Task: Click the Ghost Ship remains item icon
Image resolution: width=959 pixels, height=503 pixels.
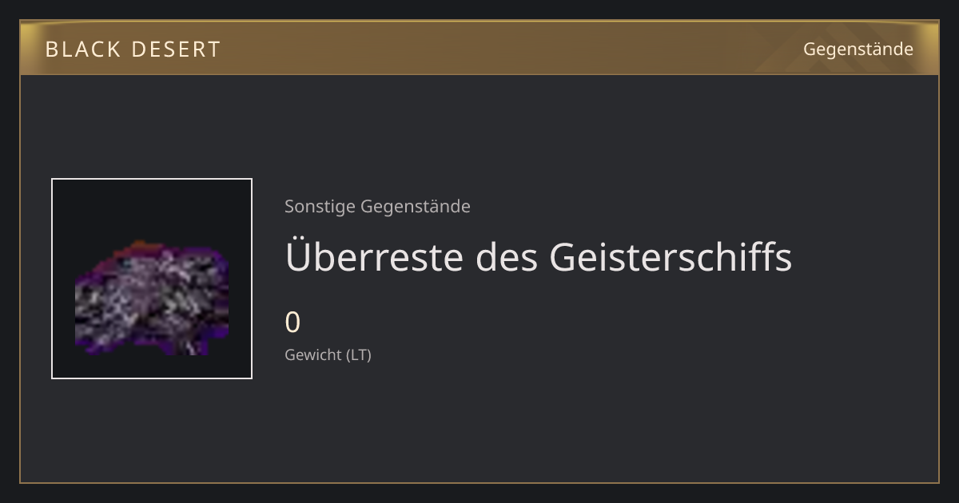Action: coord(152,279)
